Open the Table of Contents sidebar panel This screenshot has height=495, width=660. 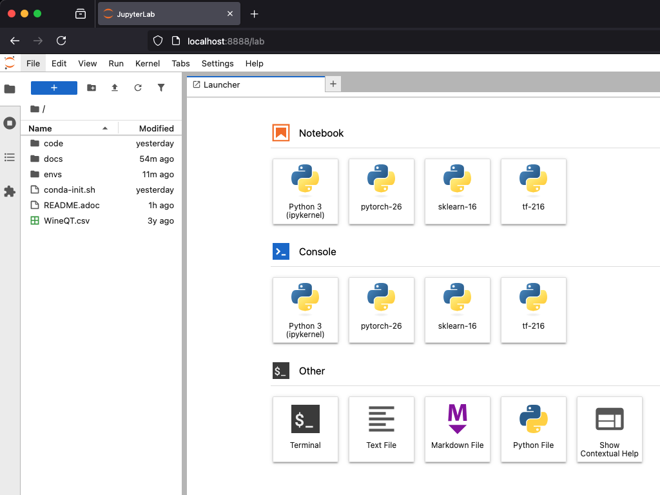(10, 157)
